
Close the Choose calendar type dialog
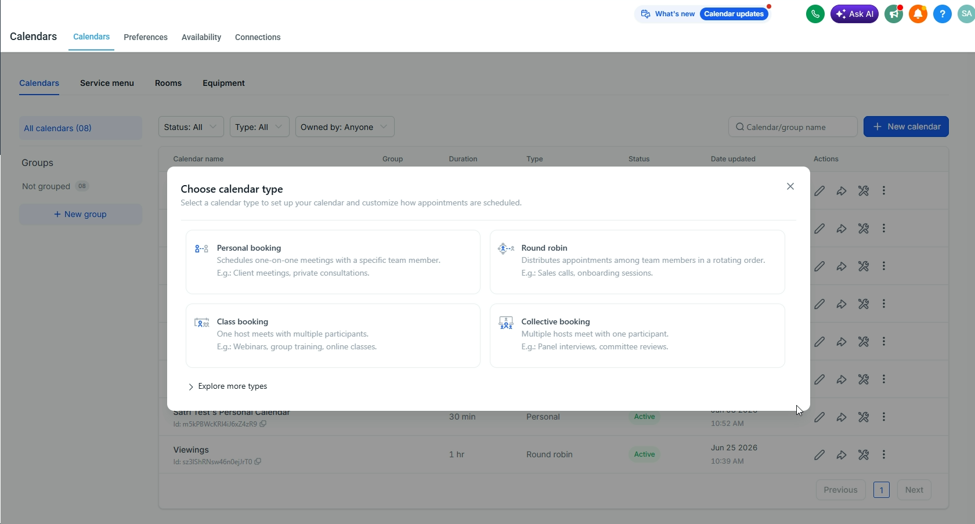coord(790,186)
